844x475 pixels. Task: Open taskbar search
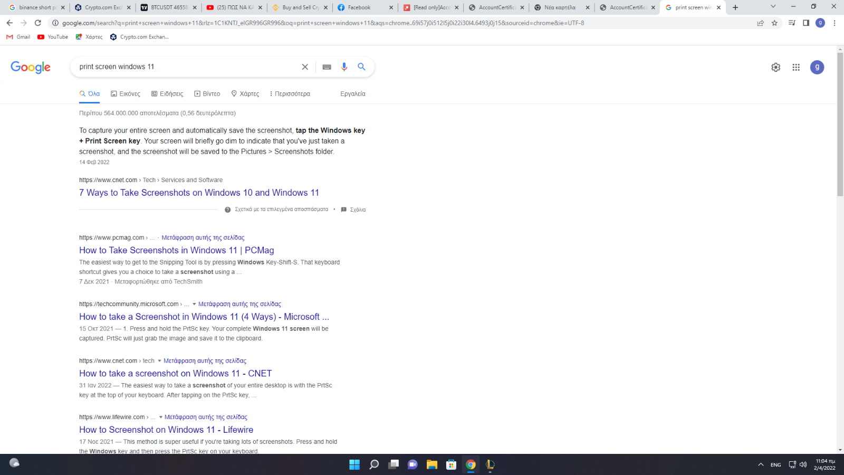coord(374,464)
